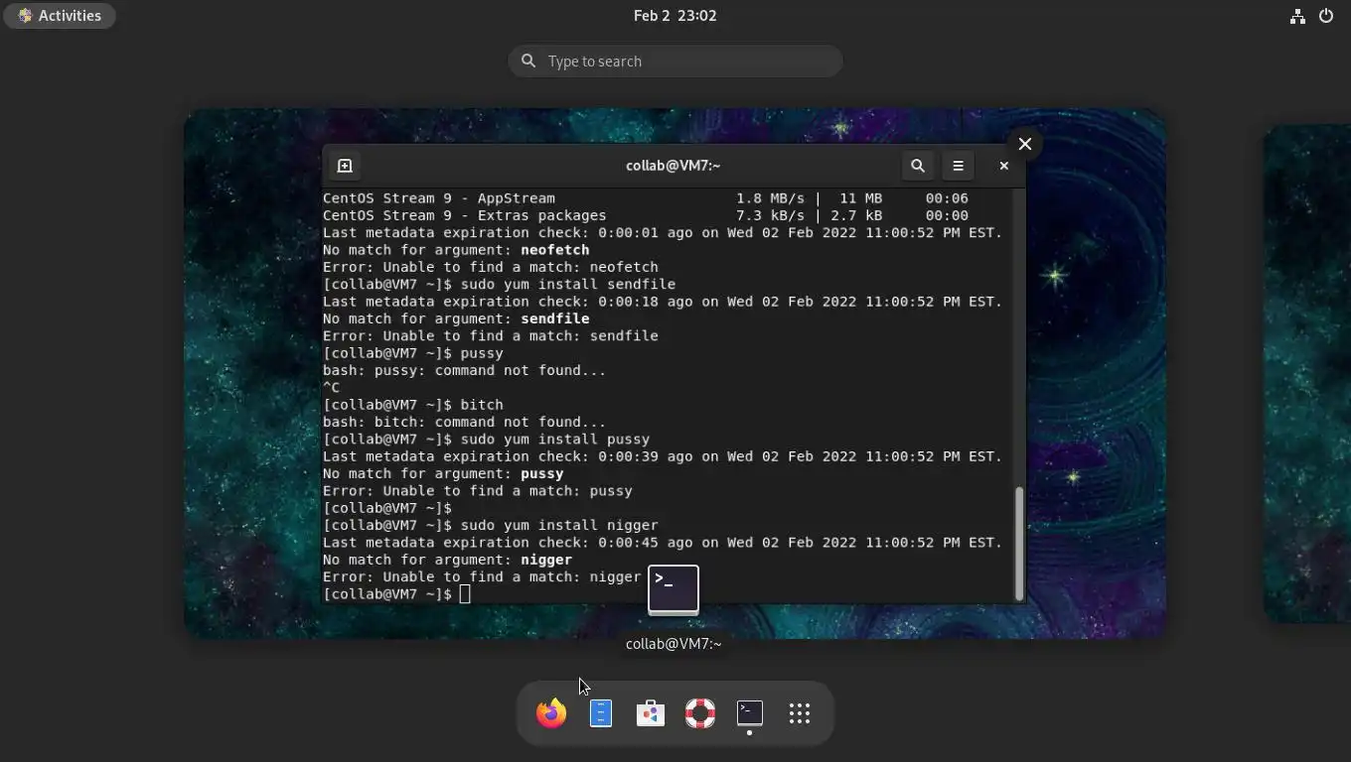Screen dimensions: 1351x762
Task: Open the Files app in the dock
Action: (x=601, y=713)
